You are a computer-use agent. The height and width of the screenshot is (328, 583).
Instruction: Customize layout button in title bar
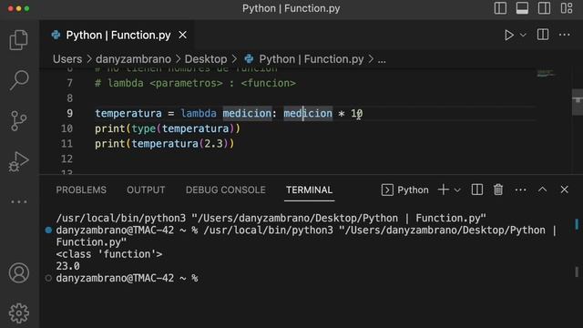click(567, 8)
